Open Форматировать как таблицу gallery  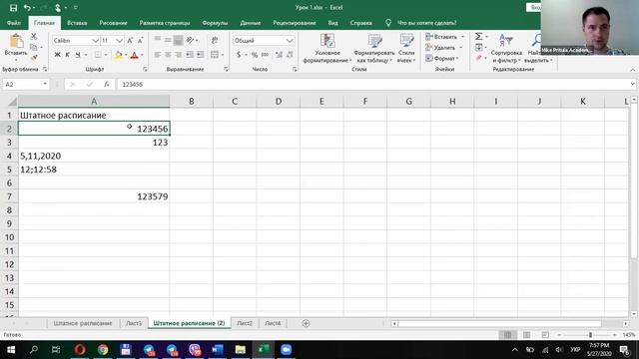pyautogui.click(x=374, y=48)
